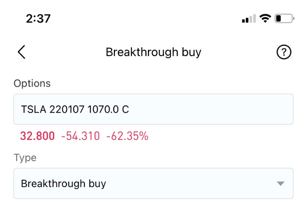
Task: Click the C call indicator in contract
Action: (125, 109)
